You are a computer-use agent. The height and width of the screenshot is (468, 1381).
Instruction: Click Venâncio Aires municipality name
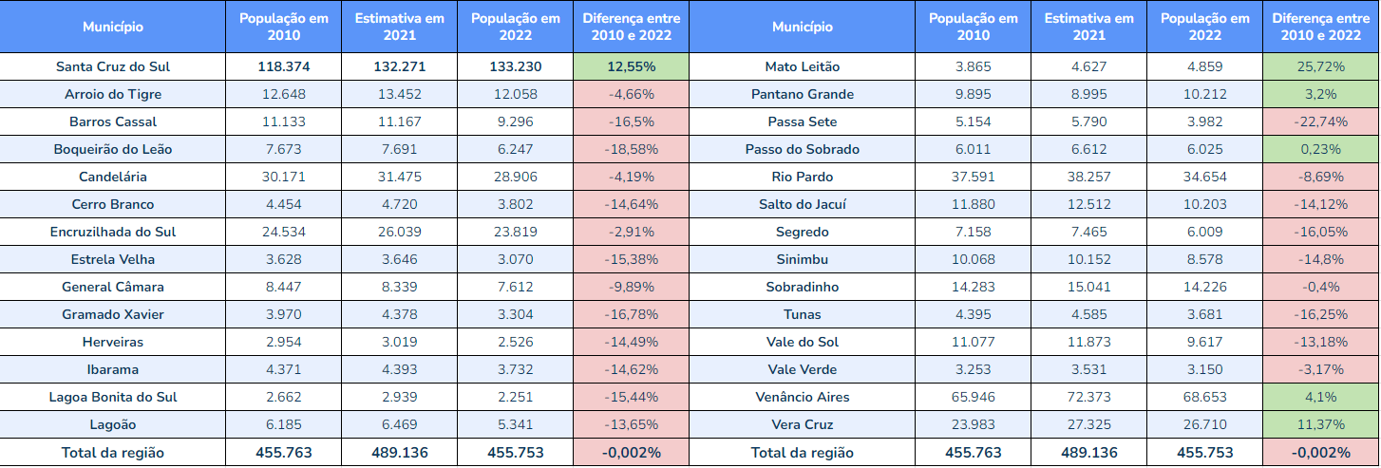point(802,397)
